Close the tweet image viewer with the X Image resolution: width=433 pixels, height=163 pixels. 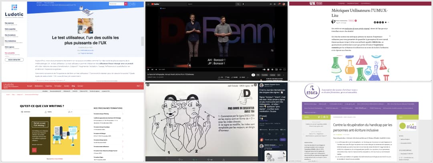(x=148, y=85)
